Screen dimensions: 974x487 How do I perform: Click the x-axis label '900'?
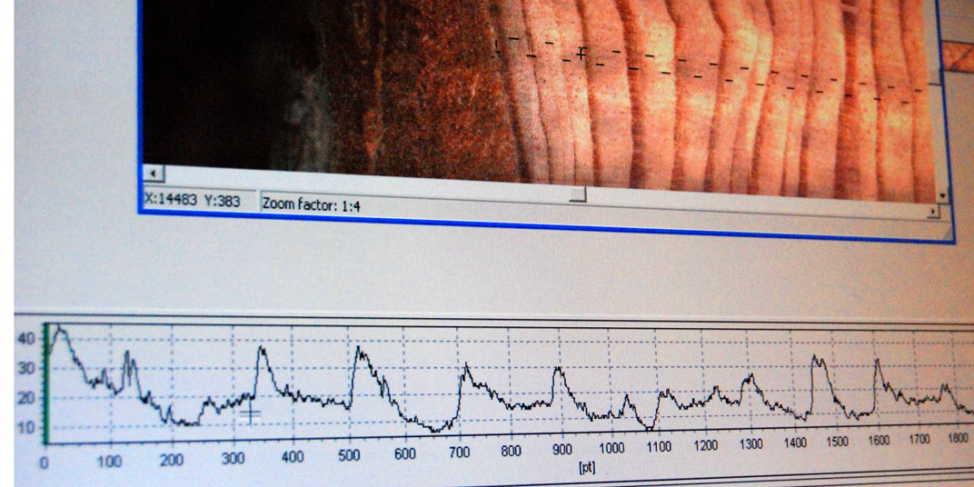click(x=562, y=451)
